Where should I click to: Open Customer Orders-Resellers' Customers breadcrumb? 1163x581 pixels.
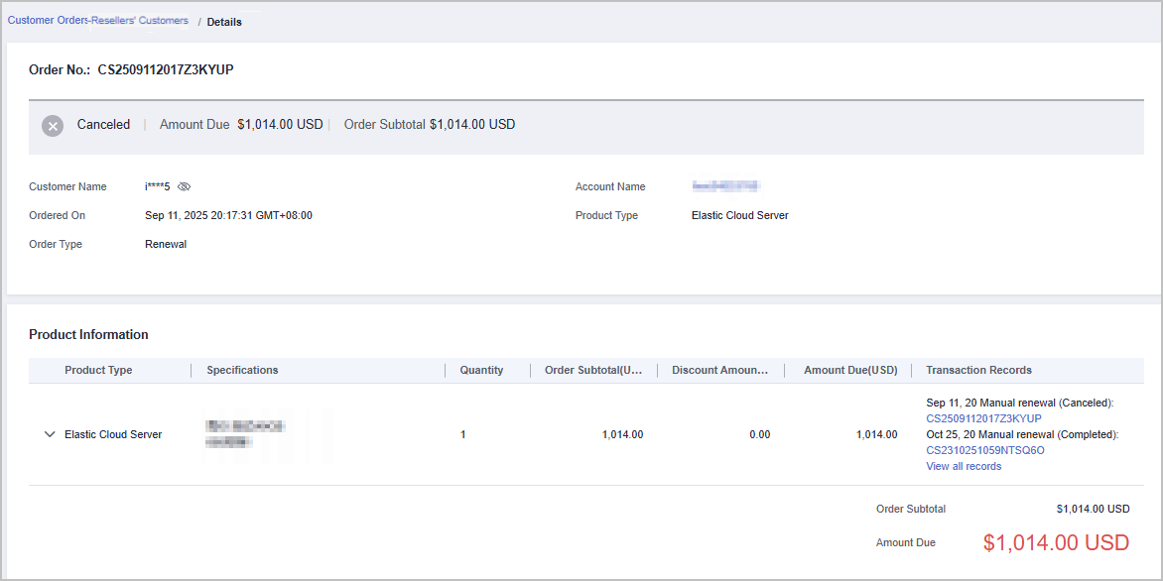97,21
